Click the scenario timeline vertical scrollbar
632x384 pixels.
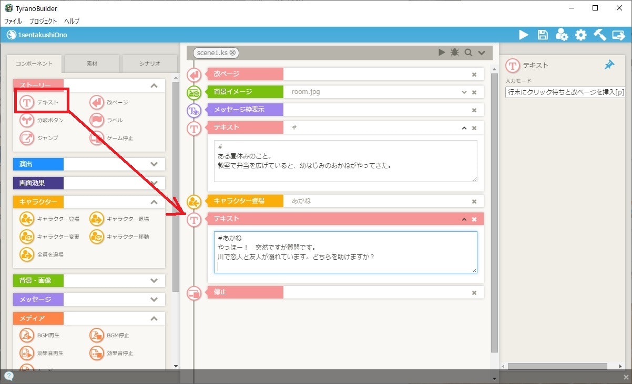[x=494, y=212]
